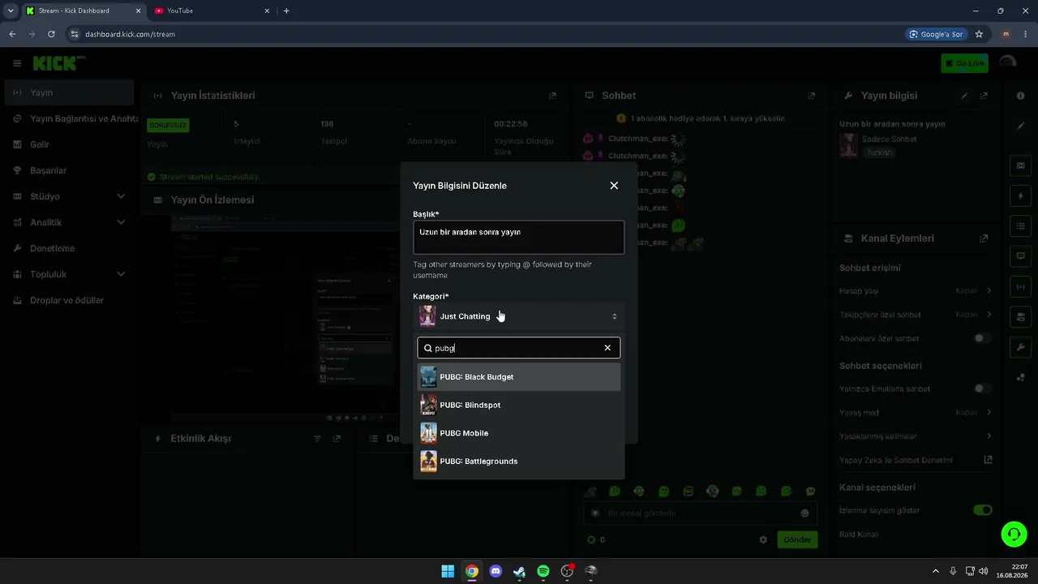Open Yasaklanmış kelimeler settings
1038x584 pixels.
[x=916, y=436]
